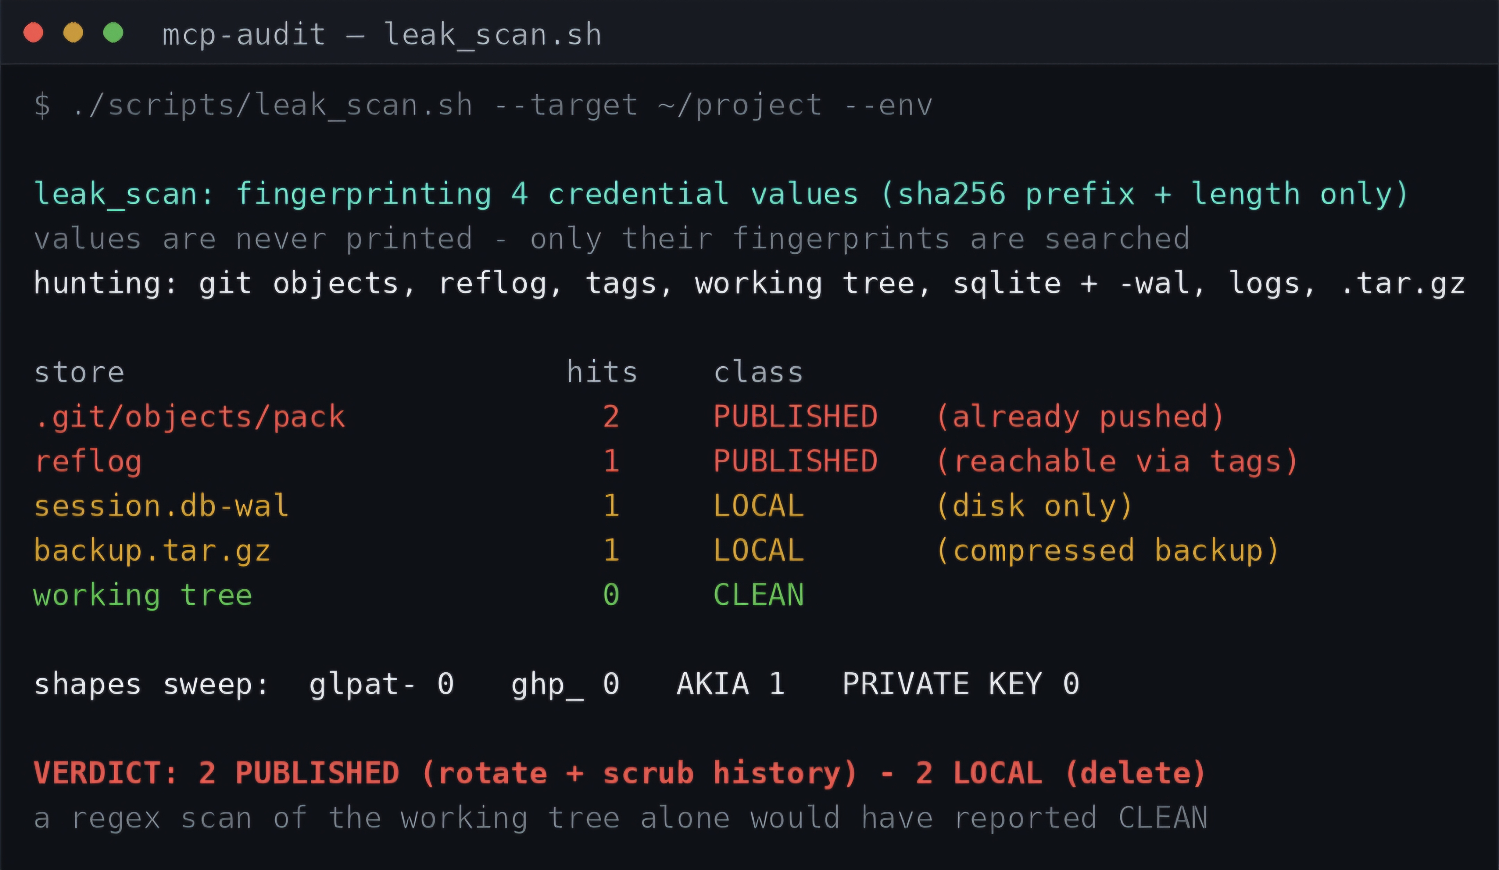This screenshot has height=870, width=1499.
Task: Click the 'PRIVATE KEY 0' sweep result
Action: tap(961, 684)
